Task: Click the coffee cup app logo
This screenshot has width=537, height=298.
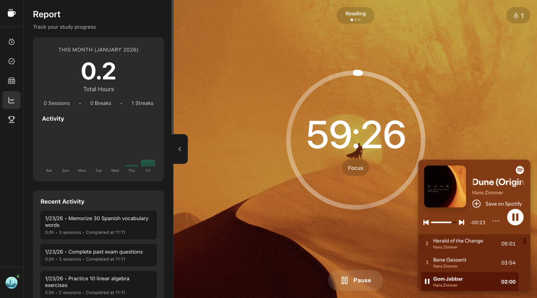Action: pyautogui.click(x=11, y=13)
